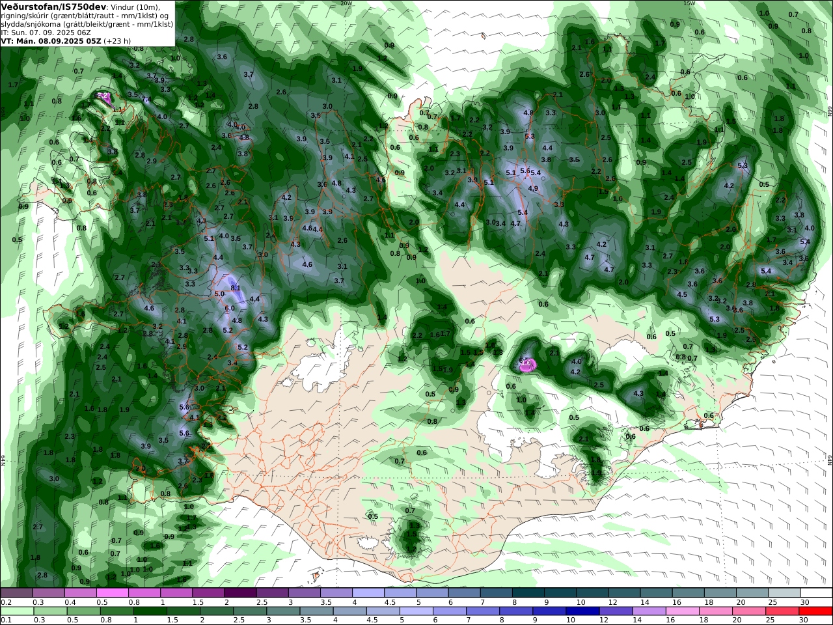Click the white upper swatch labeled 30

(816, 592)
